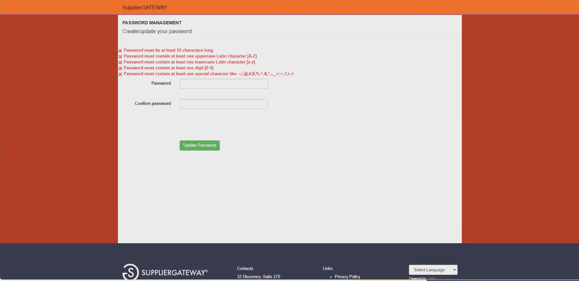Screen dimensions: 579x281
Task: Click the SupplierGateway circular S logo in footer
Action: pos(131,272)
